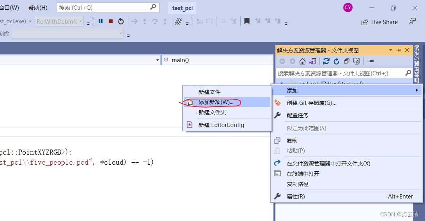Open the Solution Explorer window position dropdown
Image resolution: width=425 pixels, height=221 pixels.
[x=391, y=50]
